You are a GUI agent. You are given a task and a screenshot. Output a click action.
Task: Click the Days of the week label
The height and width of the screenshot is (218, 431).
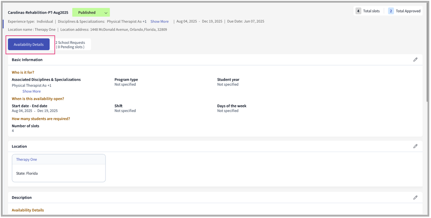(x=232, y=106)
